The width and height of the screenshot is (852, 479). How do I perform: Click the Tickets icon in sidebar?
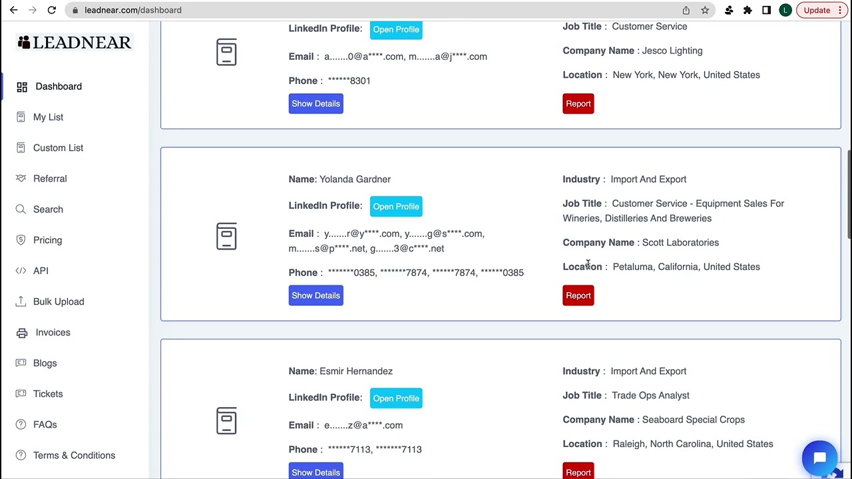(21, 394)
